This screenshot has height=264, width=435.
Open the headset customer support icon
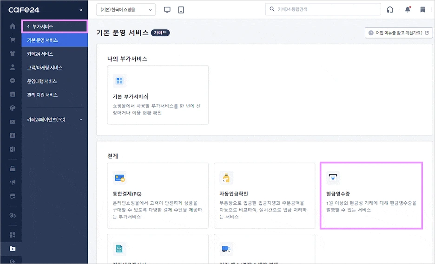point(390,10)
